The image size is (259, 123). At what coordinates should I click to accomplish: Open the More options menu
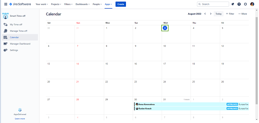coord(243,14)
